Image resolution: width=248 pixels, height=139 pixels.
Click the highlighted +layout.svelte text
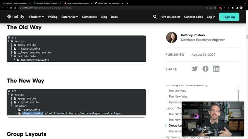(x=33, y=113)
